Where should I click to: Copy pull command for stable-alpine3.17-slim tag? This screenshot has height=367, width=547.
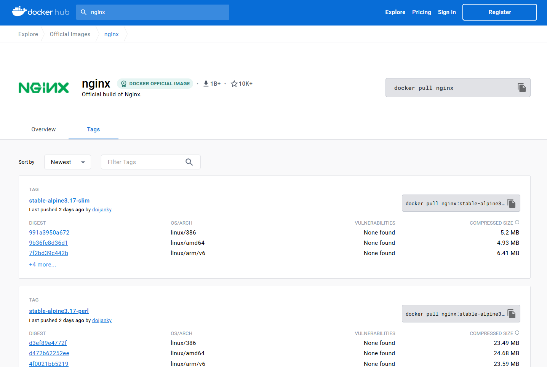(x=512, y=203)
